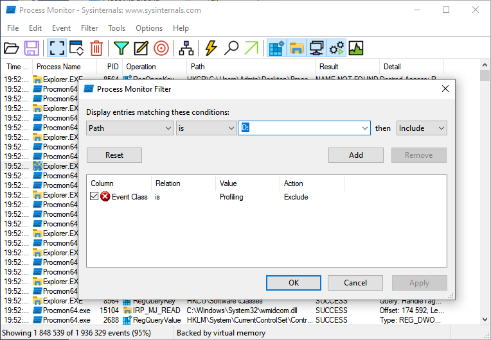
Task: Click the Open folder toolbar icon
Action: pos(12,48)
